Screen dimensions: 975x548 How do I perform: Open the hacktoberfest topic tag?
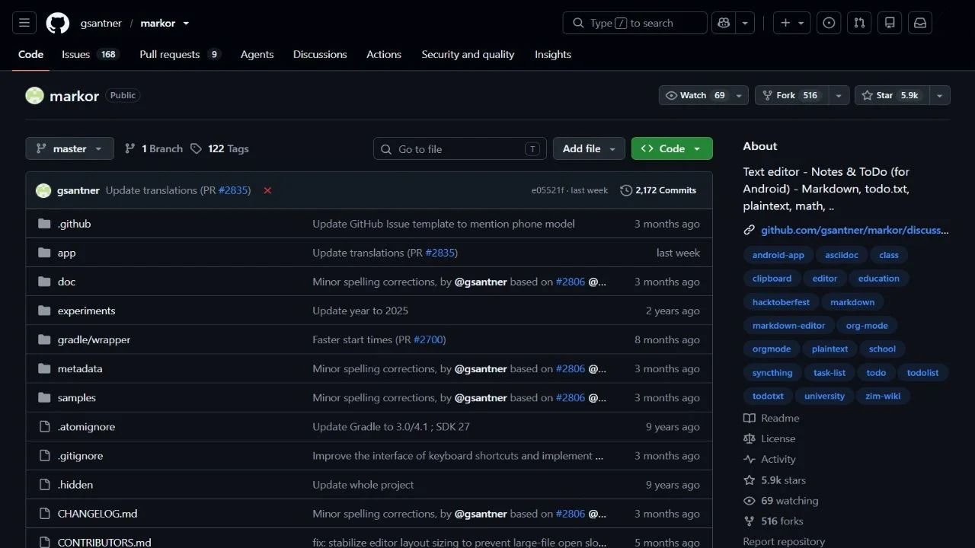[x=781, y=302]
